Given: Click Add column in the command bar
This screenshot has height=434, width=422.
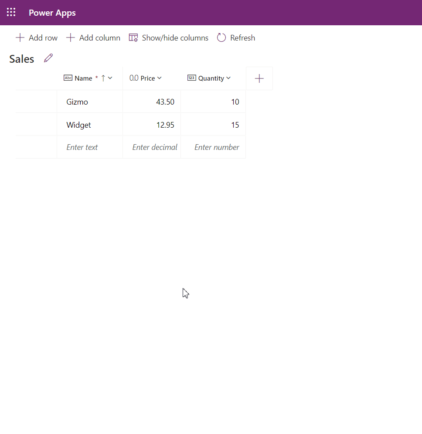Looking at the screenshot, I should (93, 38).
